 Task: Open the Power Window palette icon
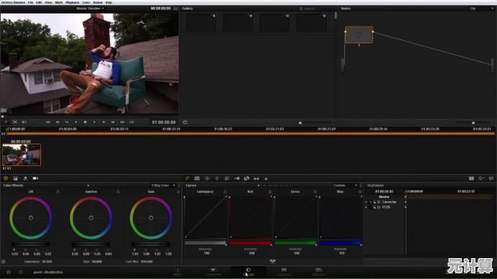click(x=207, y=178)
